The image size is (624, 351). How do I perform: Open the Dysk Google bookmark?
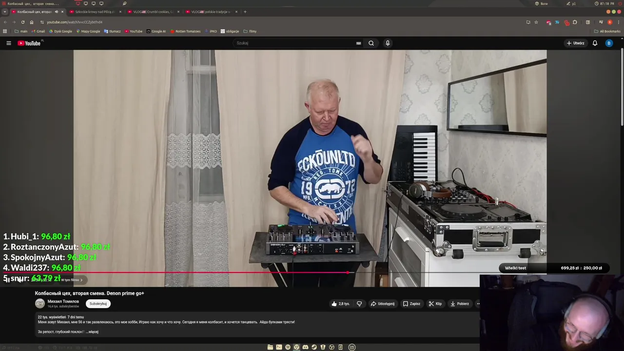60,31
